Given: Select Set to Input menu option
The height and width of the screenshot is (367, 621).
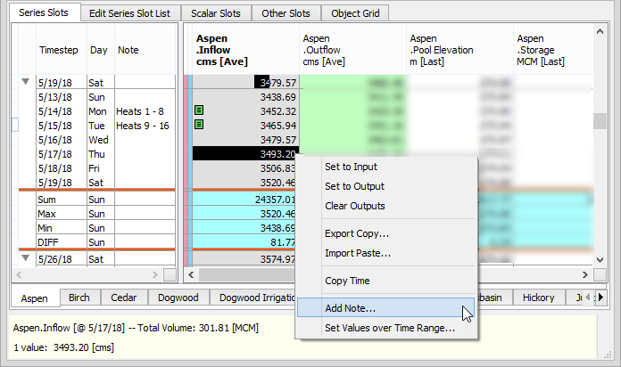Looking at the screenshot, I should [350, 167].
